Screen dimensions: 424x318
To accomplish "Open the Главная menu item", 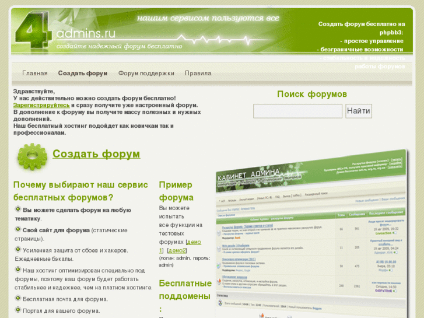I will [x=35, y=73].
